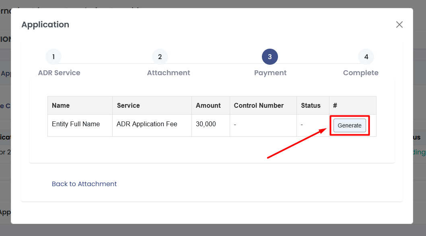
Task: Select the Payment step label
Action: (270, 73)
